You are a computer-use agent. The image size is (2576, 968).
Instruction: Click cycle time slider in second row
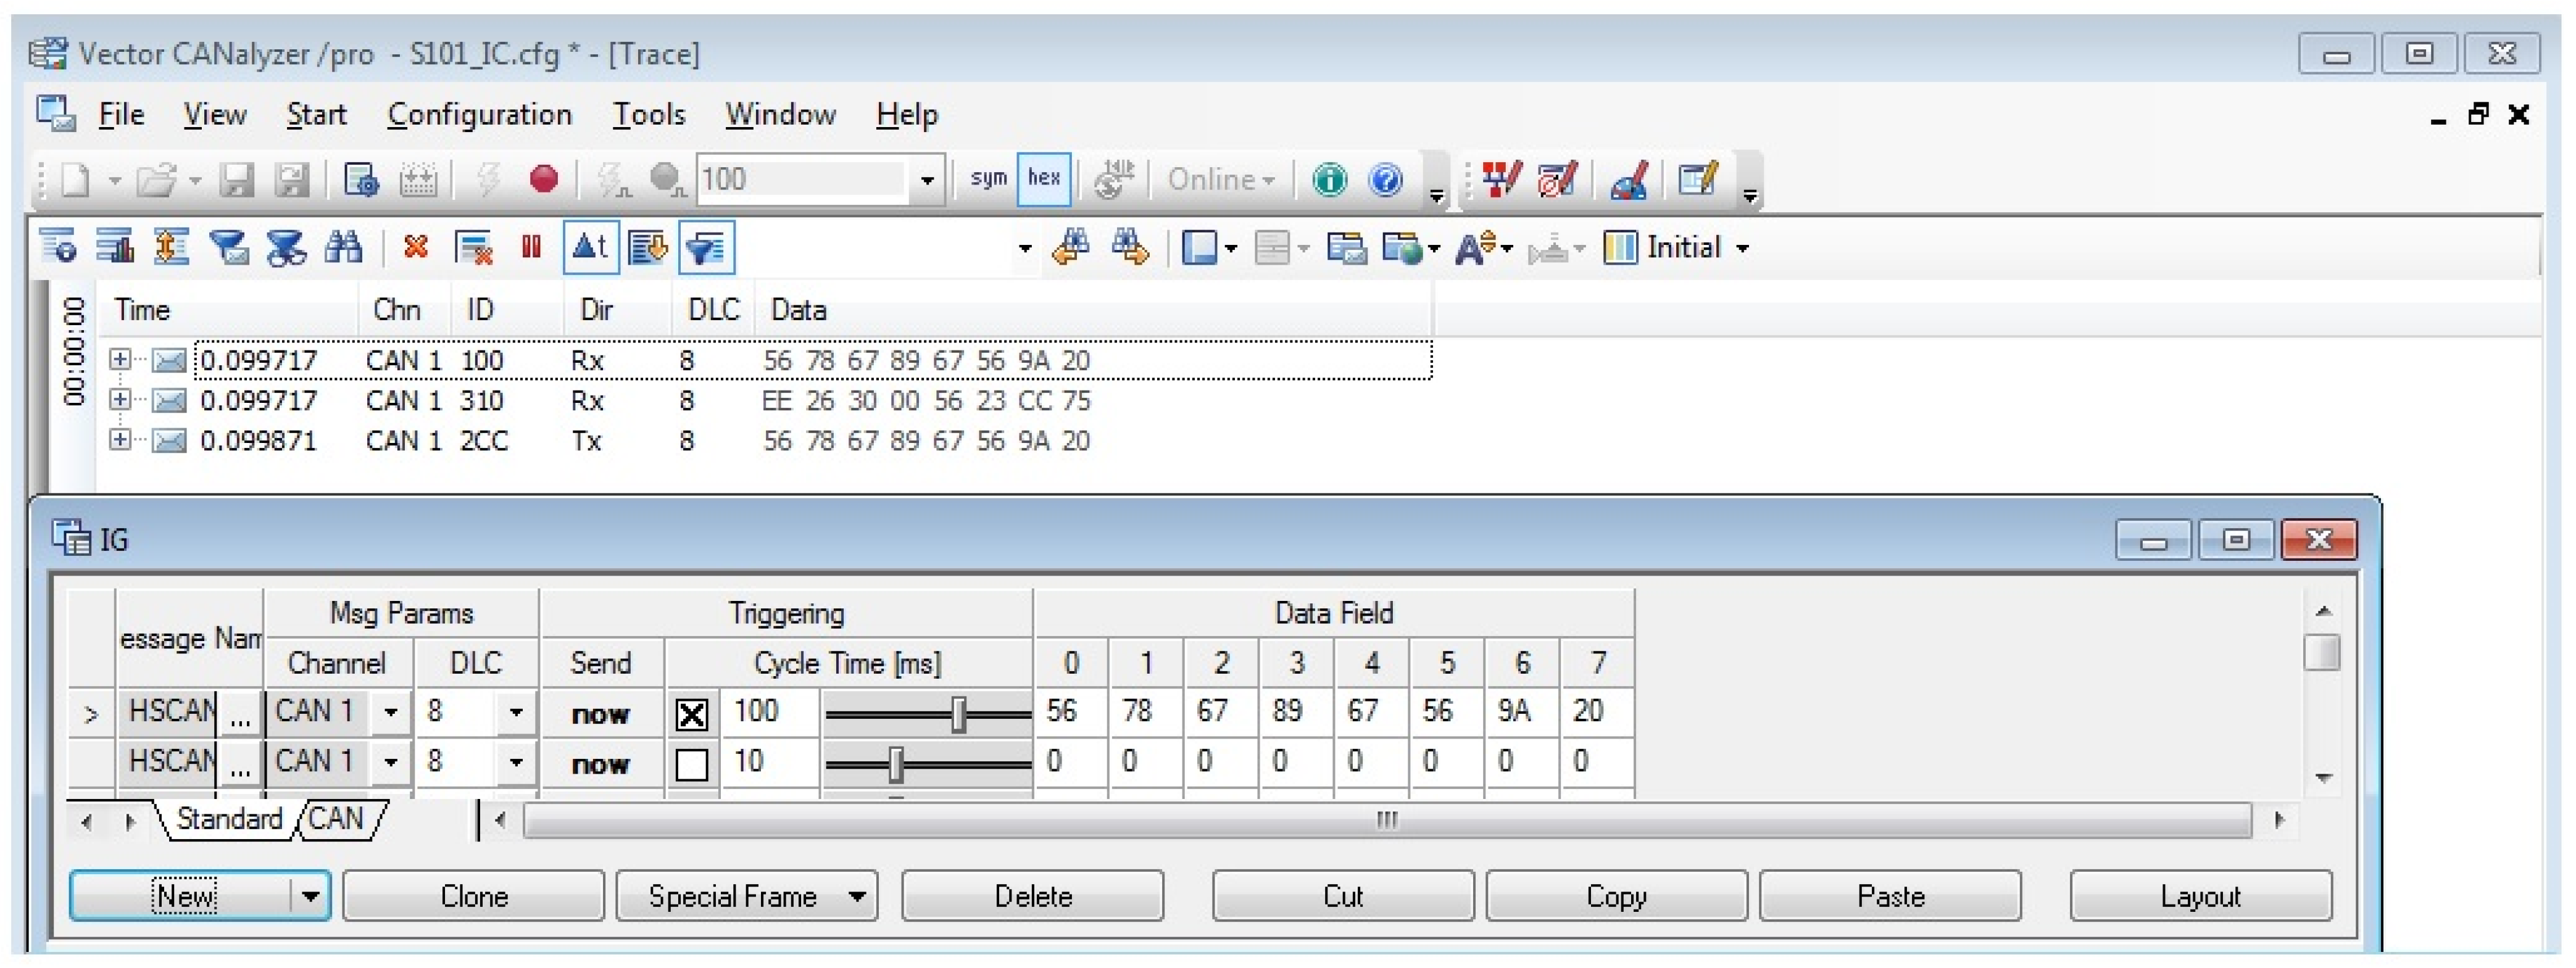pos(928,765)
